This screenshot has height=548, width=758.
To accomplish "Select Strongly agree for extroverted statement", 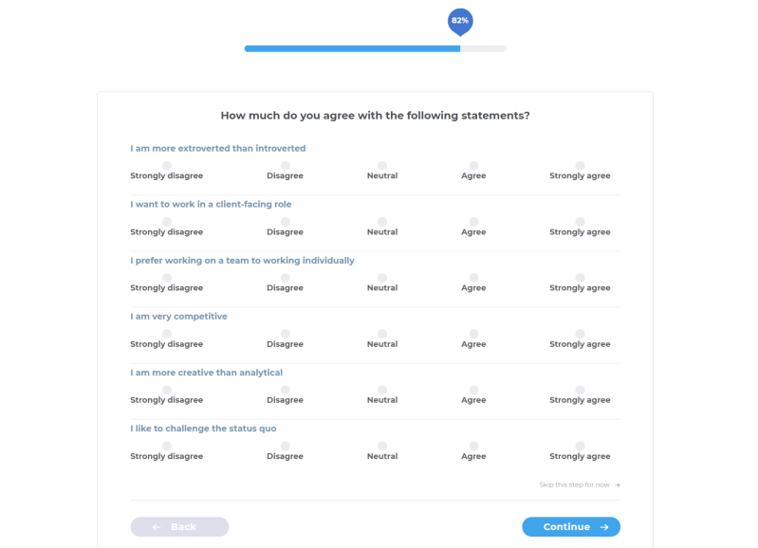I will pos(580,166).
